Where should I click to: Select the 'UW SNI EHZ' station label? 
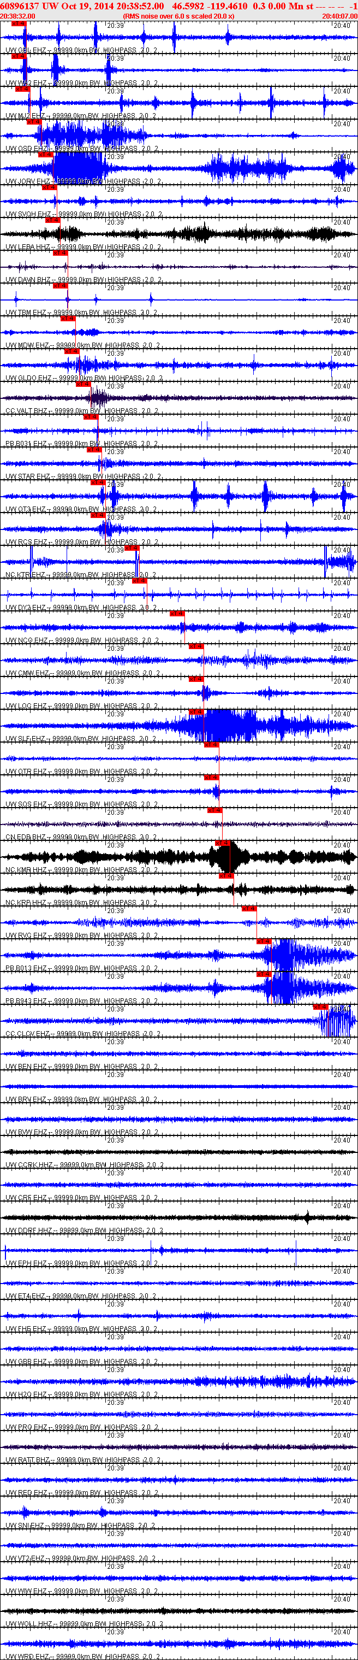[x=25, y=1526]
